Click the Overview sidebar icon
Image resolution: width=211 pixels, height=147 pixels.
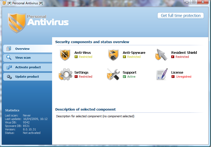coord(9,49)
